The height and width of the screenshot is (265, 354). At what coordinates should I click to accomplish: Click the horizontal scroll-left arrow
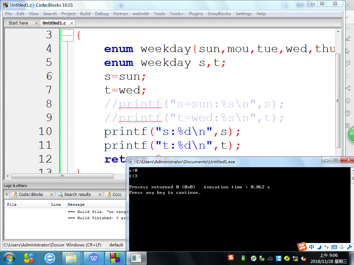pyautogui.click(x=8, y=176)
